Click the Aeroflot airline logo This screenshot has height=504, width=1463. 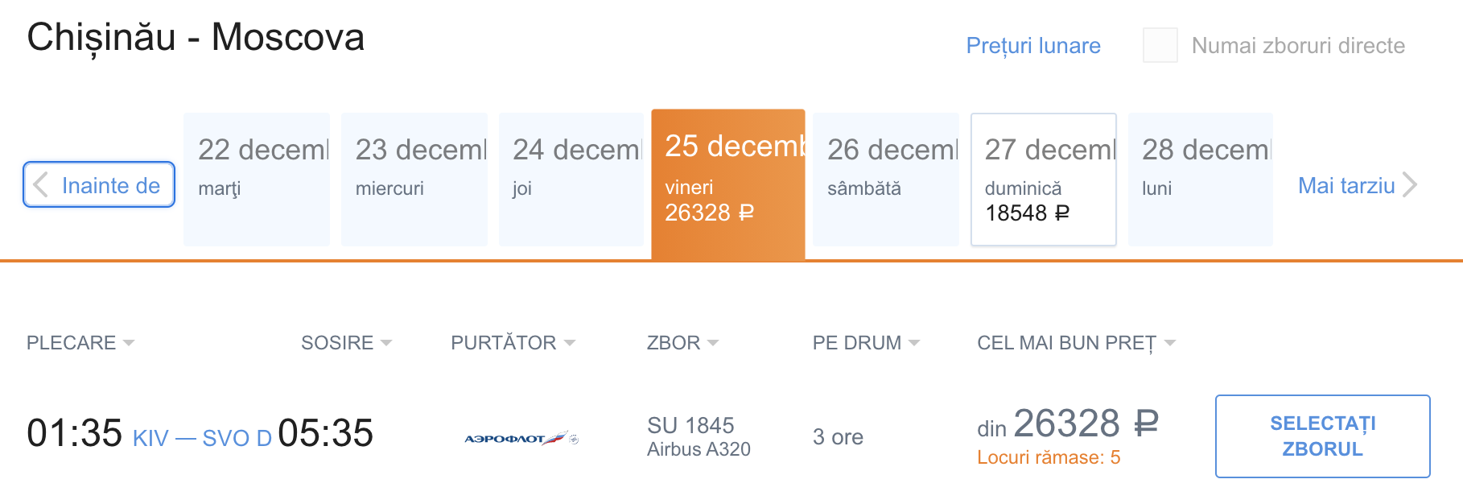521,438
